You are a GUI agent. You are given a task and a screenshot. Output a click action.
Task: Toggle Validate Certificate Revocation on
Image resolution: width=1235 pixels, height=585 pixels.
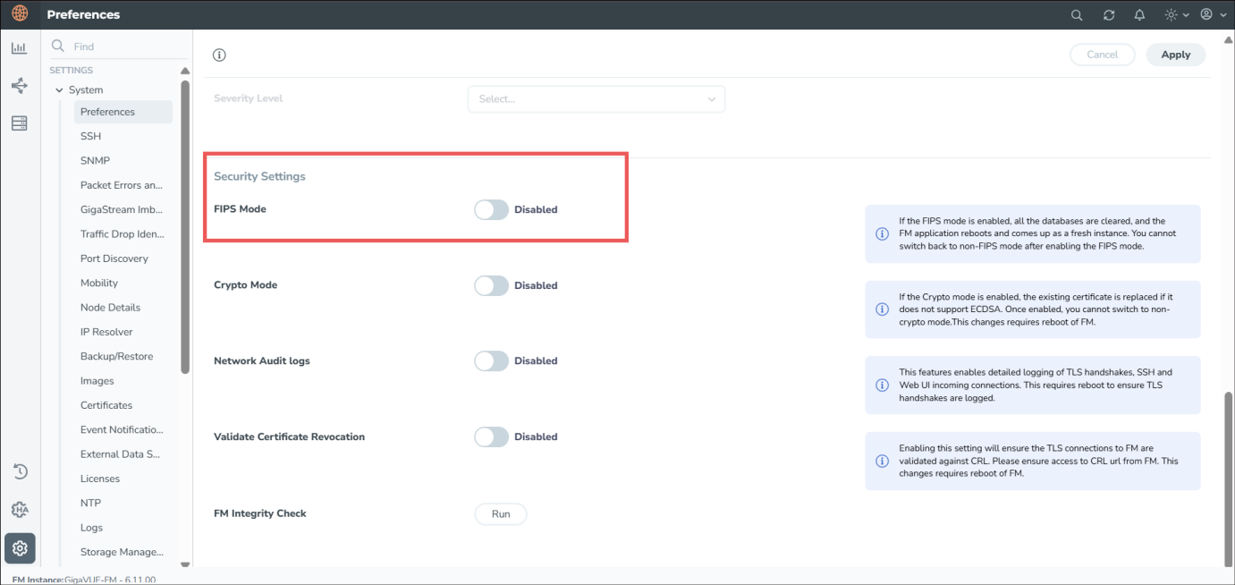[491, 437]
